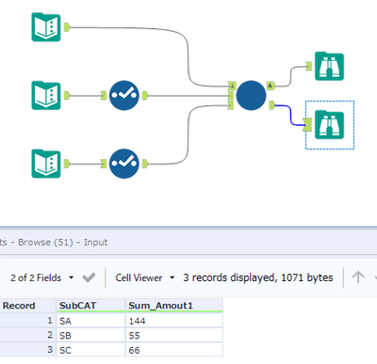Image resolution: width=377 pixels, height=364 pixels.
Task: Click the middle Select tool input anchor
Action: (x=104, y=95)
